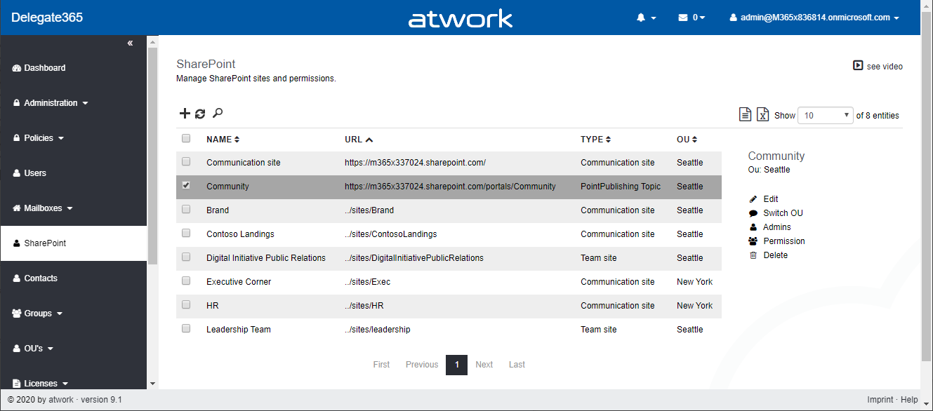Viewport: 933px width, 411px height.
Task: Open search with magnifier icon
Action: click(x=218, y=113)
